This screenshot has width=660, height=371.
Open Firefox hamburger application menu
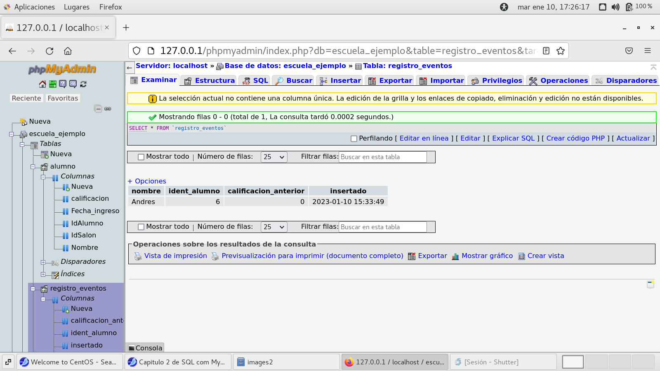pos(647,51)
